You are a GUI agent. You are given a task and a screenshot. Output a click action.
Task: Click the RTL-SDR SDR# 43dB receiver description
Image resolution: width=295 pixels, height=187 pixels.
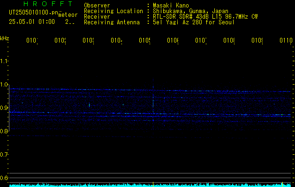coord(205,17)
